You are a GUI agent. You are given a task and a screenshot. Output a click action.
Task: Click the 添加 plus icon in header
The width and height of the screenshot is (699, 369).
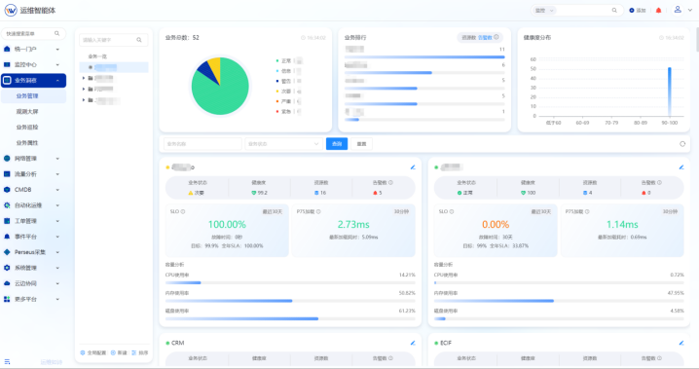tap(632, 11)
